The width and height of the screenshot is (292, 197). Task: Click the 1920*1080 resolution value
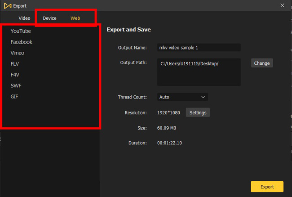tap(168, 113)
